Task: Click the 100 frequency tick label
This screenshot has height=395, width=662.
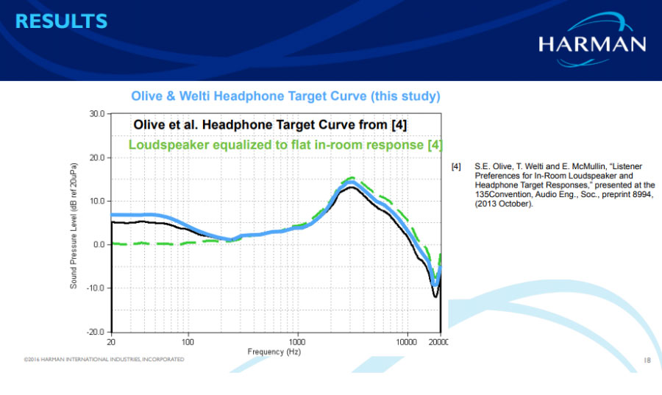Action: point(188,342)
